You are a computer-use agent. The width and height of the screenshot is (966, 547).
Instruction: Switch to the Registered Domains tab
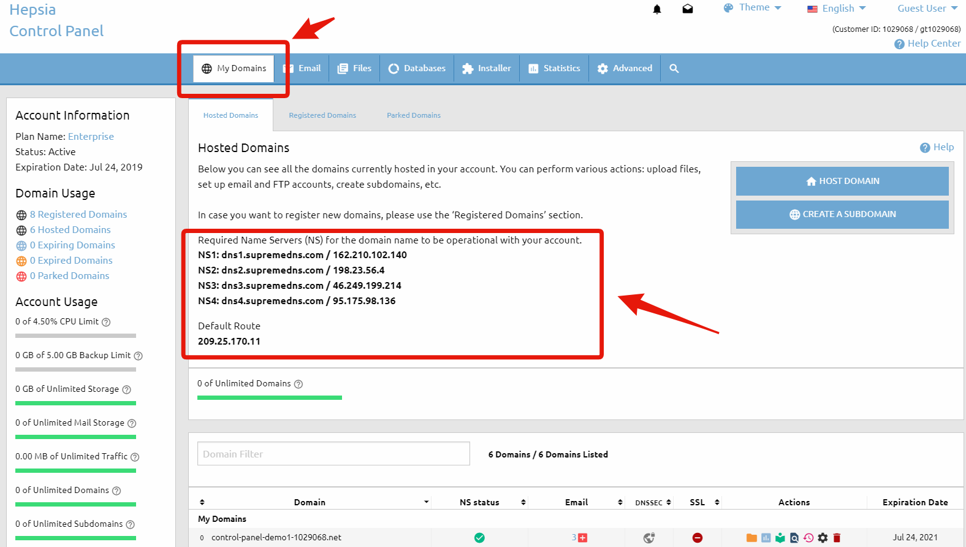click(322, 115)
